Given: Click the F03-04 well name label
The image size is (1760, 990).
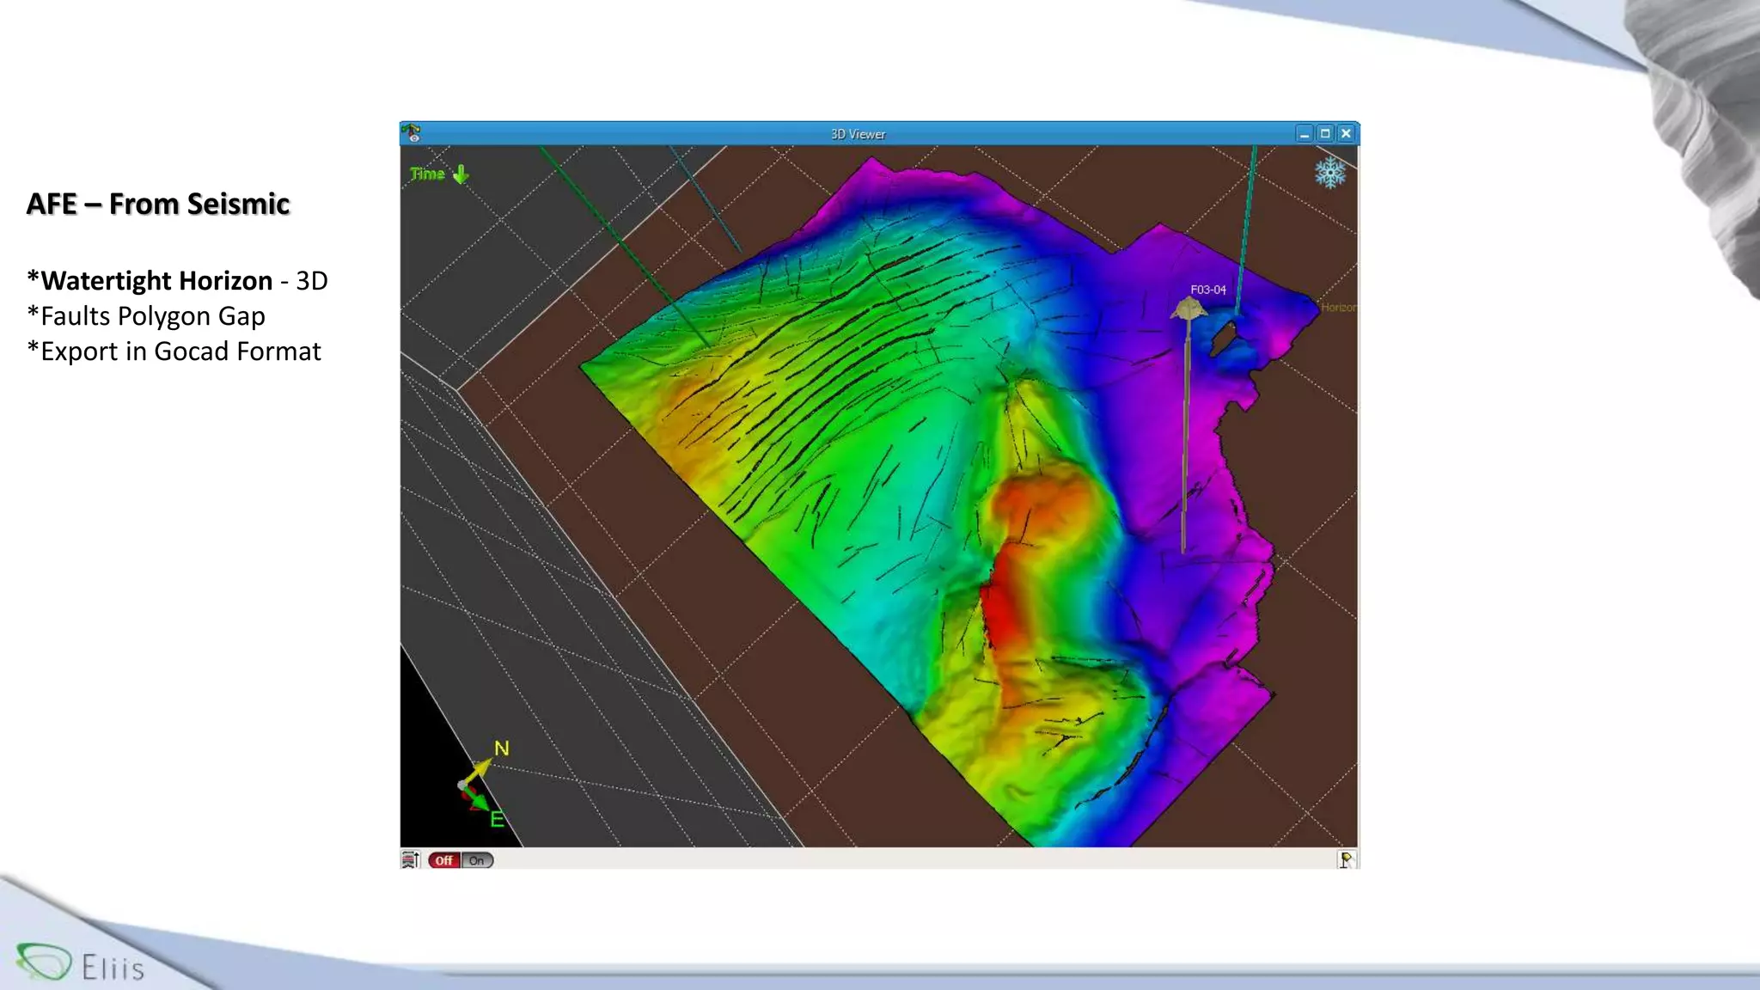Looking at the screenshot, I should pos(1207,290).
